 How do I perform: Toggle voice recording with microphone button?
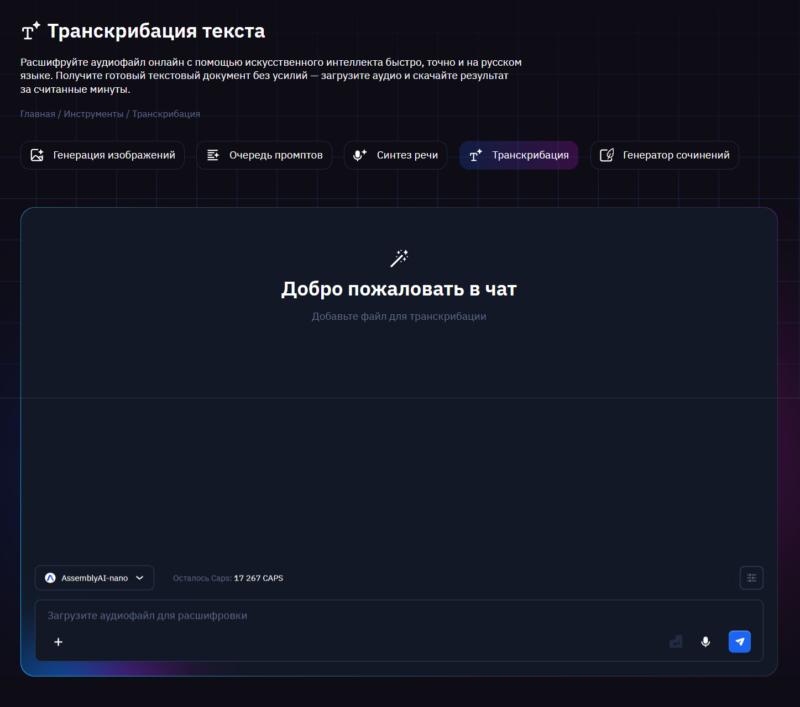[705, 641]
